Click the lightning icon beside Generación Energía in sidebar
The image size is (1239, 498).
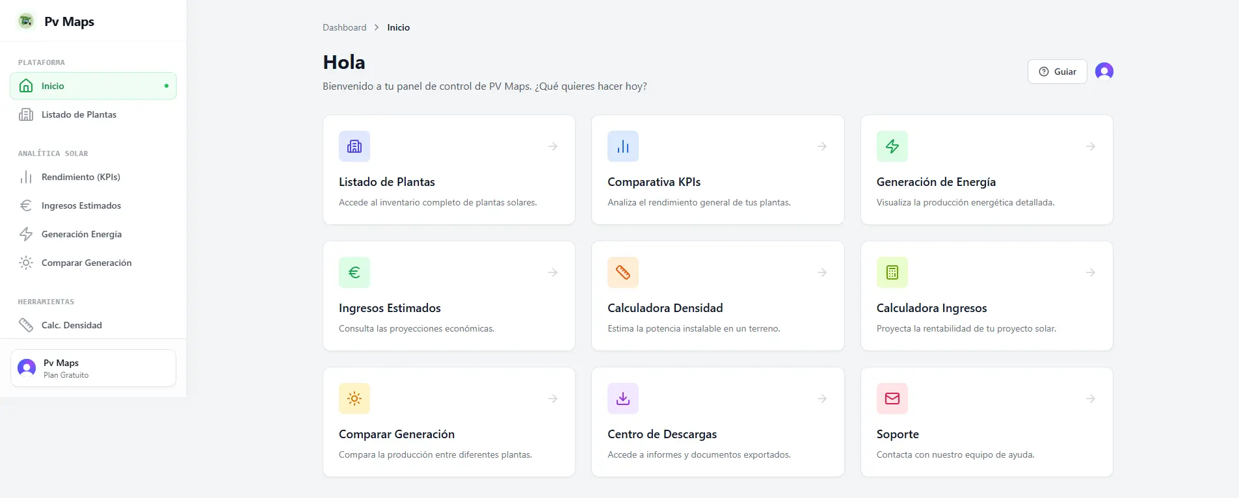click(26, 234)
